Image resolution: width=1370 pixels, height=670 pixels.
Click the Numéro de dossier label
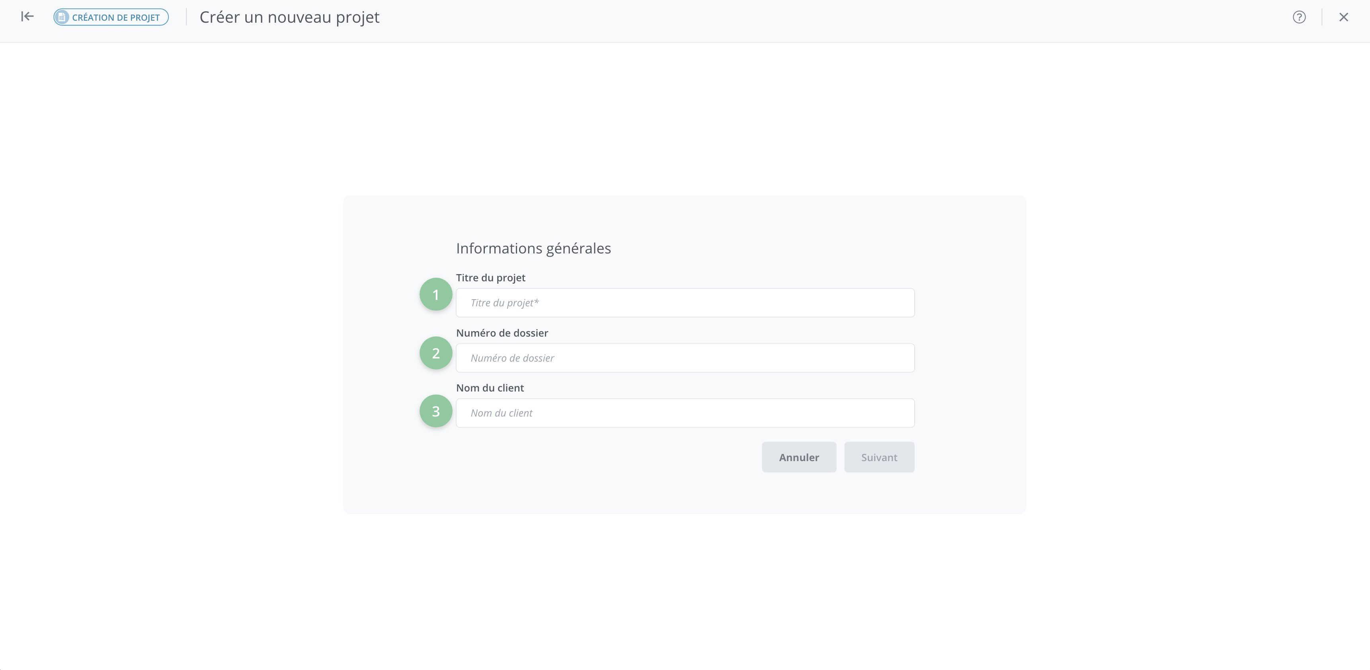[502, 333]
